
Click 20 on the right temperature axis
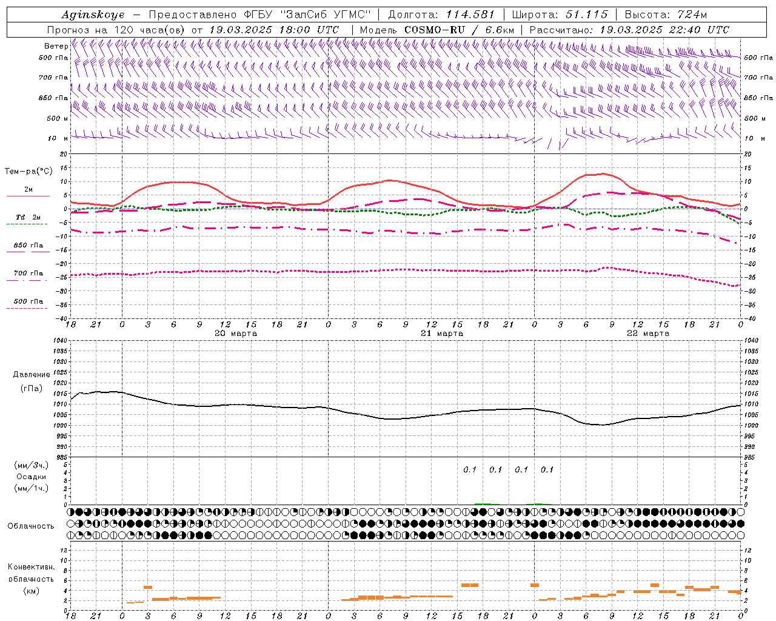tap(748, 154)
